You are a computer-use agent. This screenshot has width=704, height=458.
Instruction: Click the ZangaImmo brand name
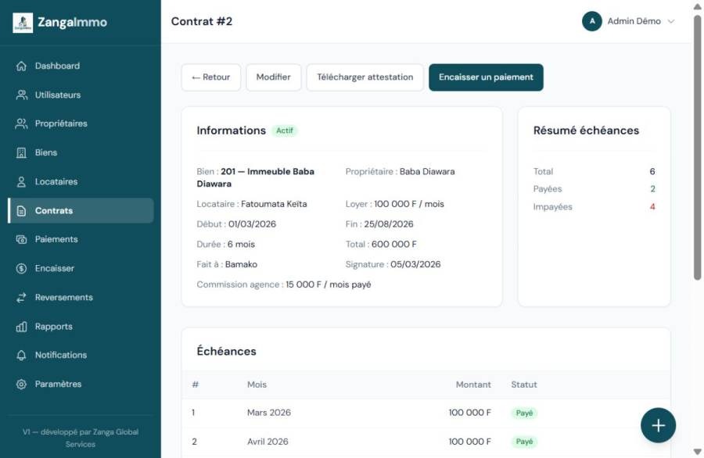tap(72, 23)
